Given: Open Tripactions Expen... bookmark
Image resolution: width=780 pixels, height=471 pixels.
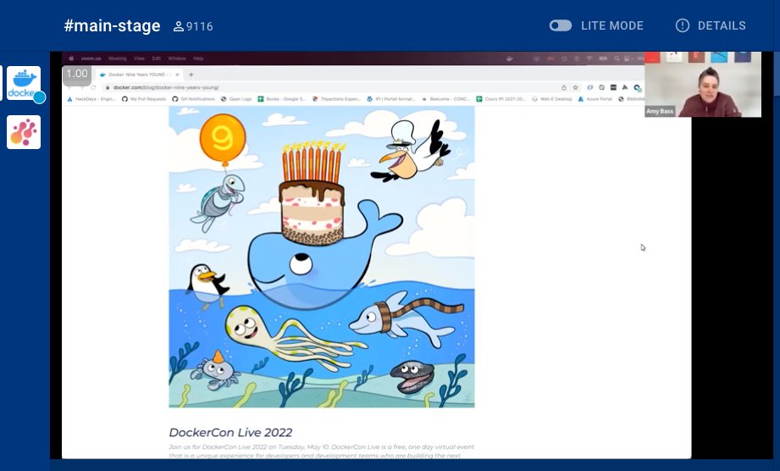Looking at the screenshot, I should [x=336, y=99].
